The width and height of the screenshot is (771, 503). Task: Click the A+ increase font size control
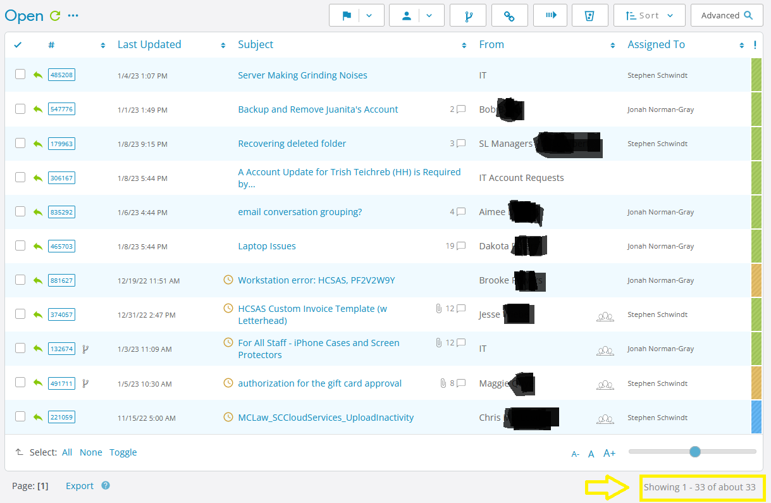[609, 453]
